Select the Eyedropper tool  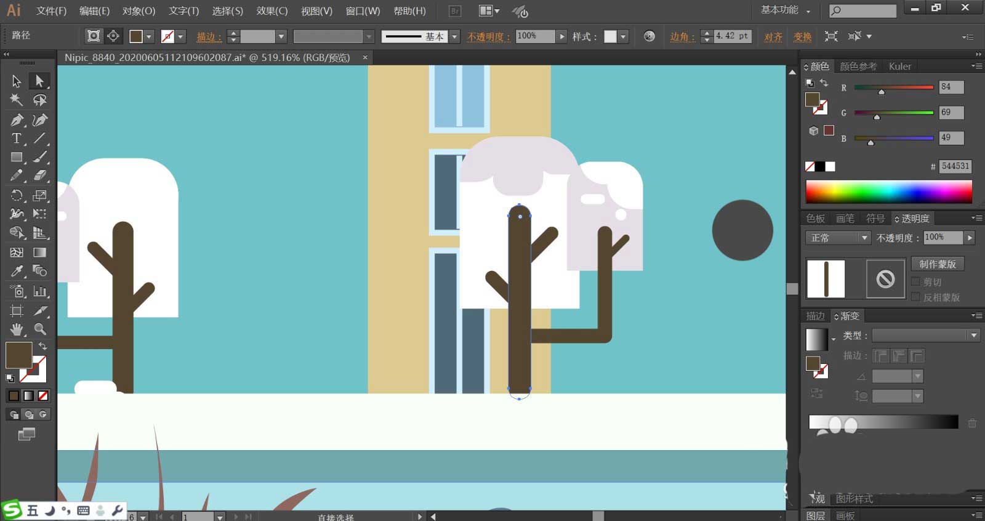(17, 271)
